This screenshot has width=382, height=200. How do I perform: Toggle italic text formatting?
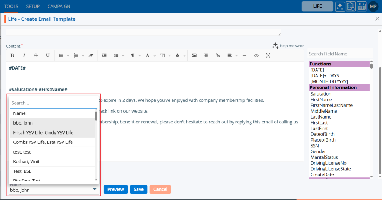24,55
